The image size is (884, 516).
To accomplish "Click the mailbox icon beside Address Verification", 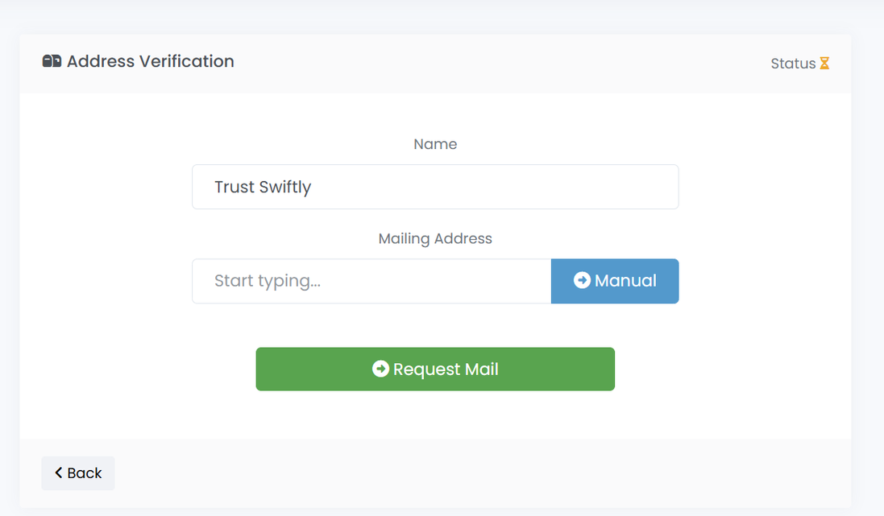I will (52, 61).
